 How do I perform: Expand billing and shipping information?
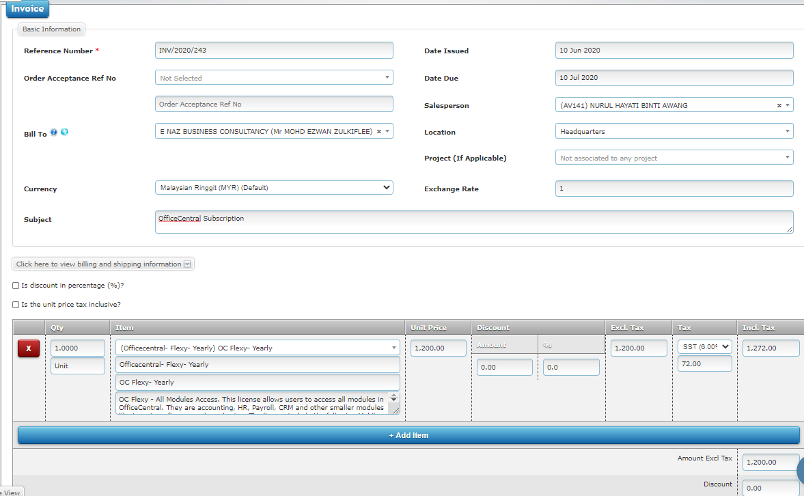tap(103, 264)
